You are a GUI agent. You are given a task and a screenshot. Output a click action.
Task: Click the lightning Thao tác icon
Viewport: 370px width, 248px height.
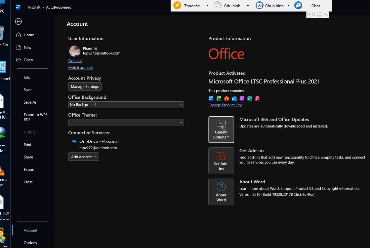(177, 5)
